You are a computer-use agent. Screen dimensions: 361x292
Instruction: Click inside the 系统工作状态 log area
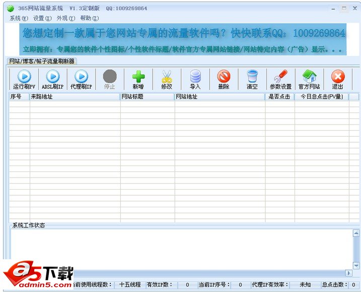click(181, 249)
